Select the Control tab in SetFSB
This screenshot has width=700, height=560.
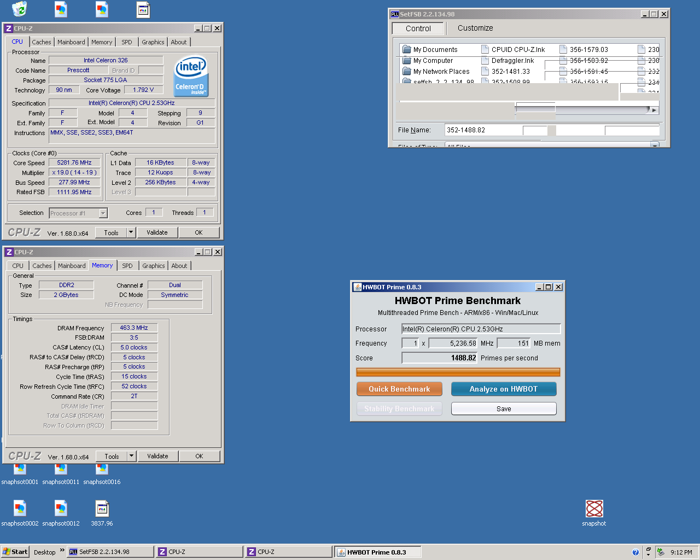pyautogui.click(x=418, y=28)
